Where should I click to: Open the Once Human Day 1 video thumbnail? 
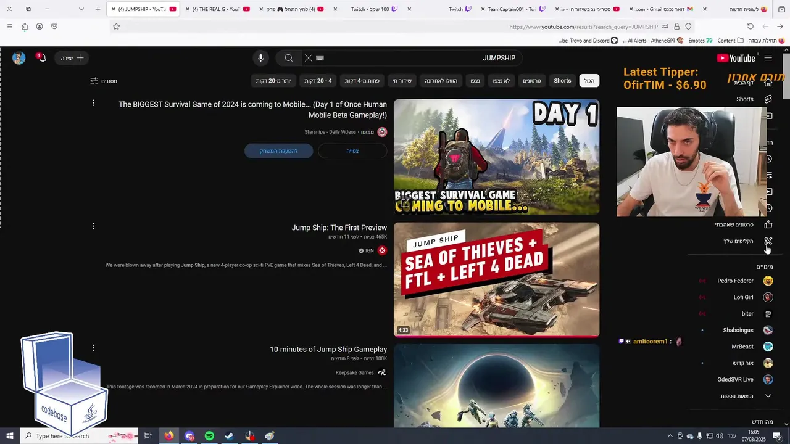pos(496,157)
